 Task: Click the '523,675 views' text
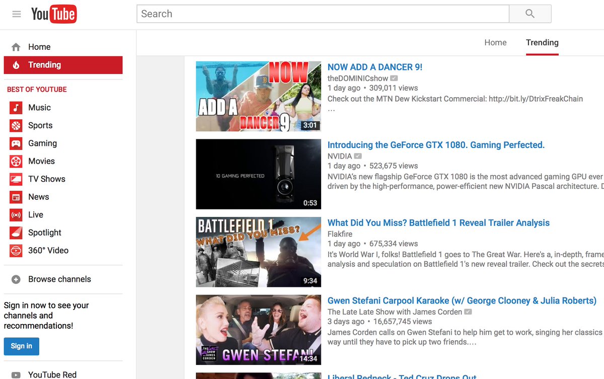click(x=394, y=166)
